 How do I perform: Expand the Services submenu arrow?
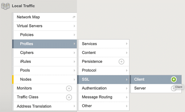click(127, 44)
